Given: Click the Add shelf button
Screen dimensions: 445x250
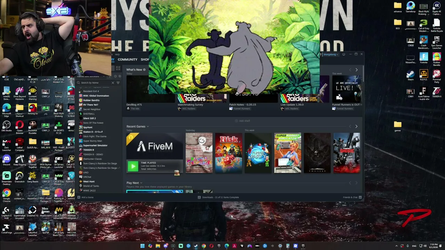Looking at the screenshot, I should (242, 121).
